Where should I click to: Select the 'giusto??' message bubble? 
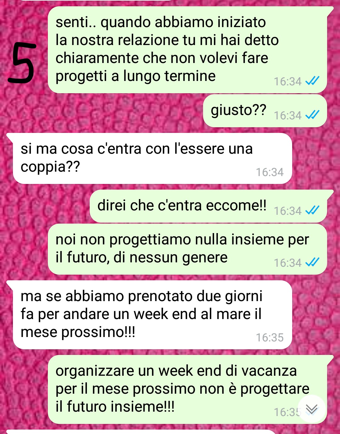click(265, 111)
